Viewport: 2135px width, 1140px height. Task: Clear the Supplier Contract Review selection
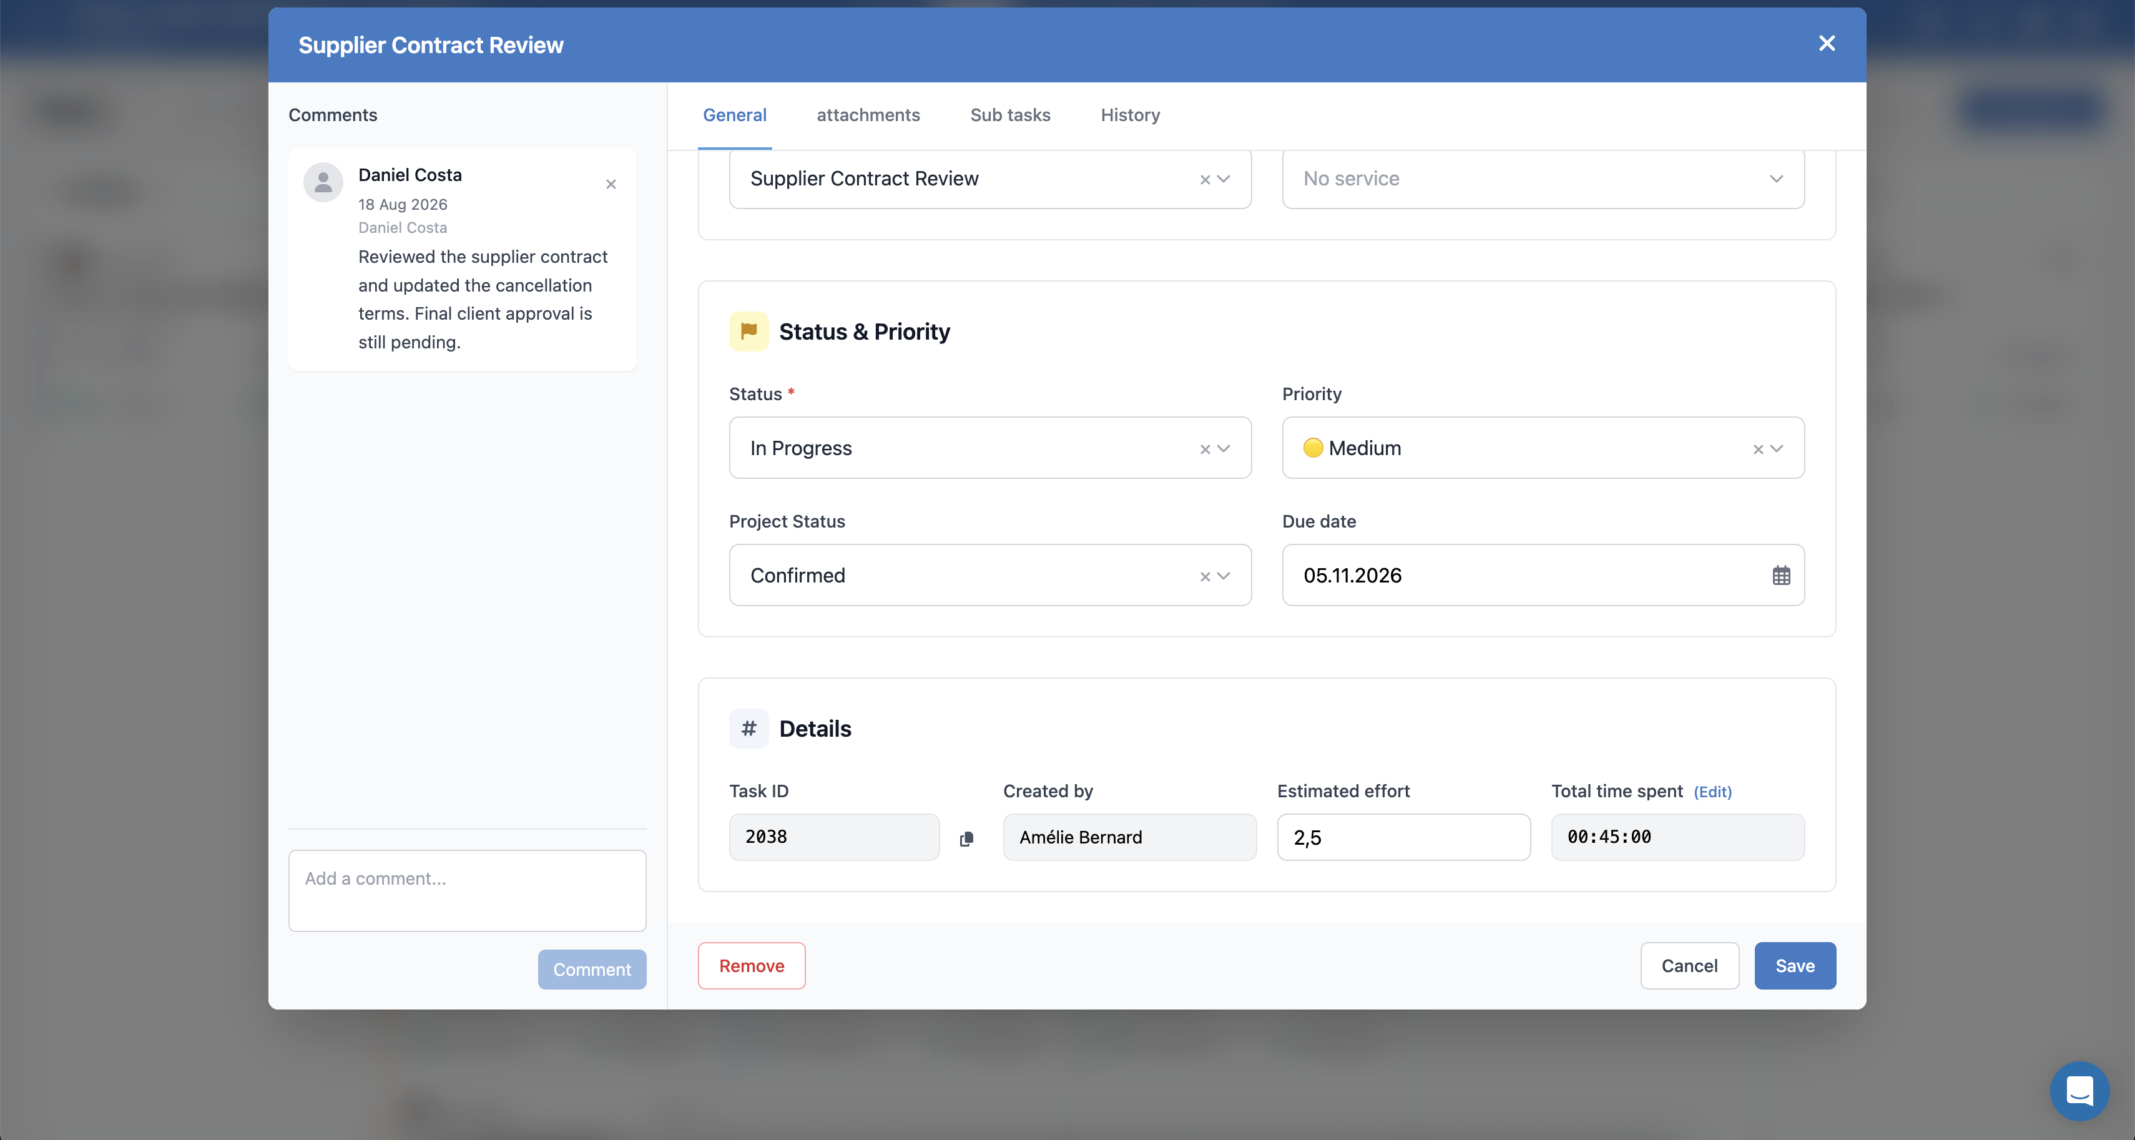point(1205,179)
